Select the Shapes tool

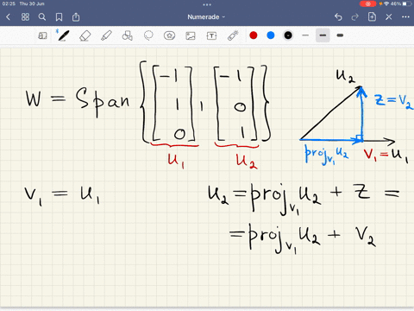[127, 35]
